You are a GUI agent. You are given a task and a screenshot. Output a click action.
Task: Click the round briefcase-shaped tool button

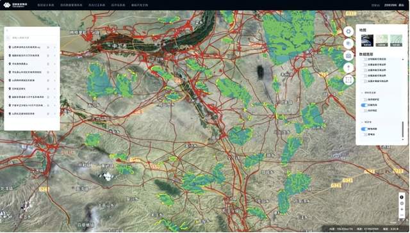click(x=348, y=56)
